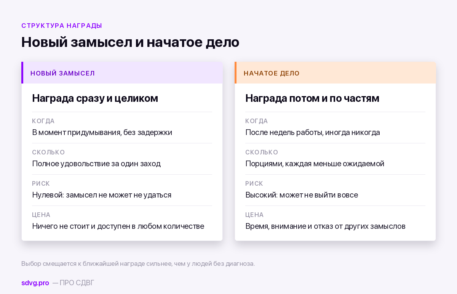Click the 'СТРУКТУРА НАГРАДЫ' overline label
The height and width of the screenshot is (294, 457).
point(62,26)
